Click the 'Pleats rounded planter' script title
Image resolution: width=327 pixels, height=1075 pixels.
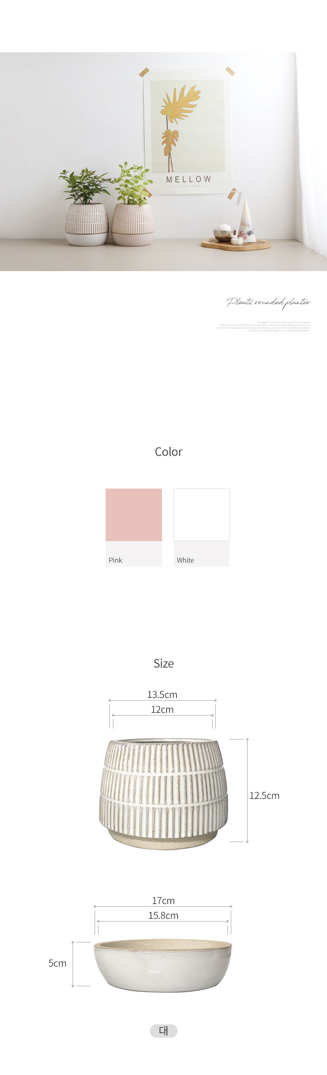point(269,302)
